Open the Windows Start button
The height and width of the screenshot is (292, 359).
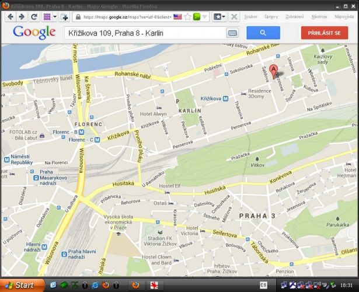click(22, 285)
